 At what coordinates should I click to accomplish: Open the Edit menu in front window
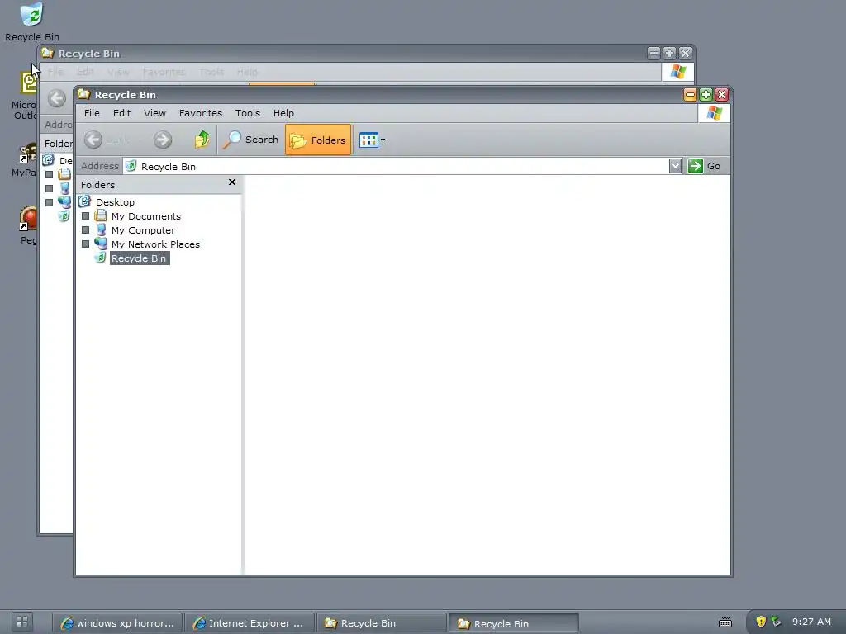tap(121, 113)
